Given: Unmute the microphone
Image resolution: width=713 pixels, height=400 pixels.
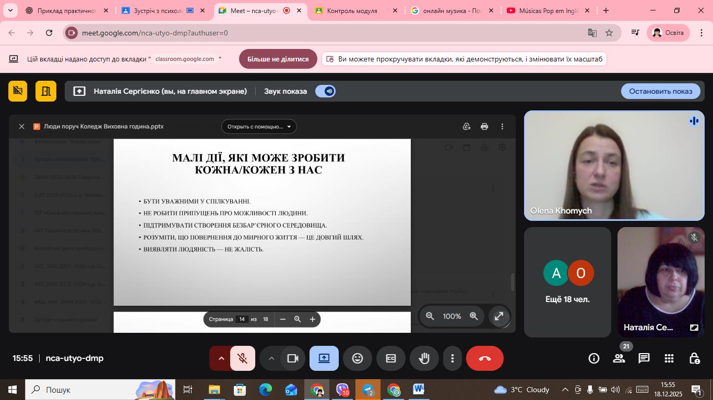Looking at the screenshot, I should tap(242, 358).
